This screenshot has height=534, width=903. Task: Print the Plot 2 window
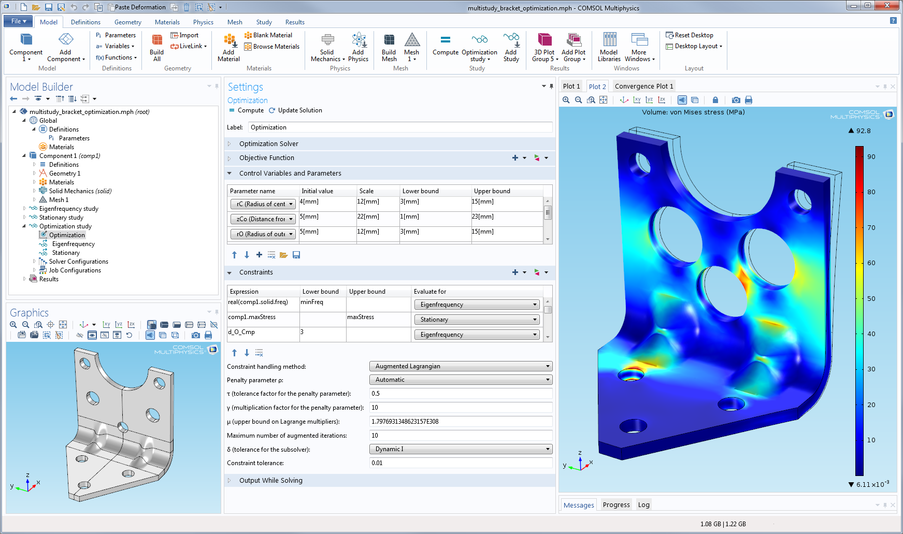pos(748,100)
